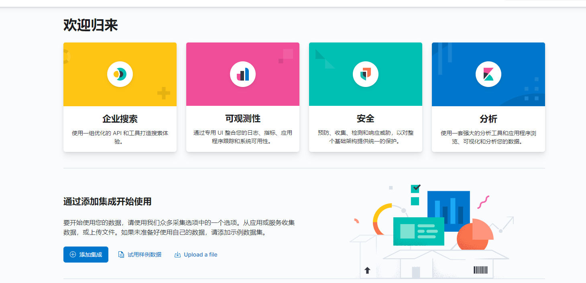Click the 安全 card description text
The width and height of the screenshot is (586, 283).
tap(366, 137)
